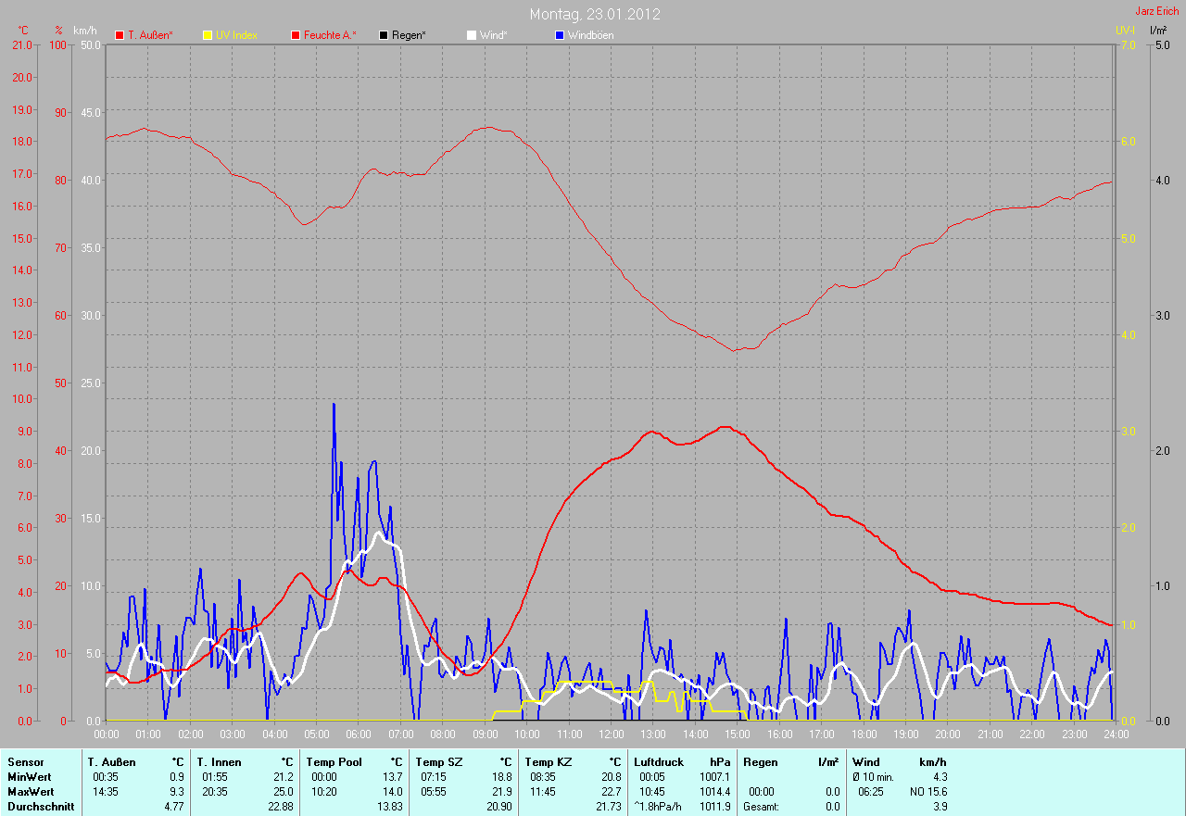Click the Temp Pool time '10:20'

(325, 792)
